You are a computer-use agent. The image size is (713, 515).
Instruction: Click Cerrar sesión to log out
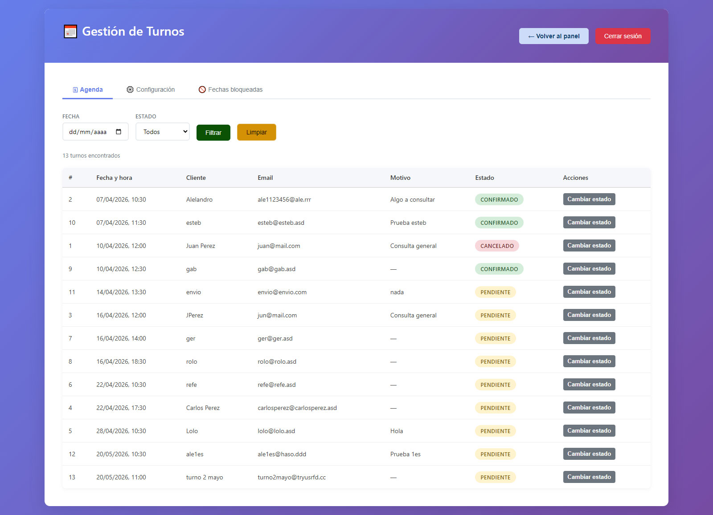(x=623, y=36)
